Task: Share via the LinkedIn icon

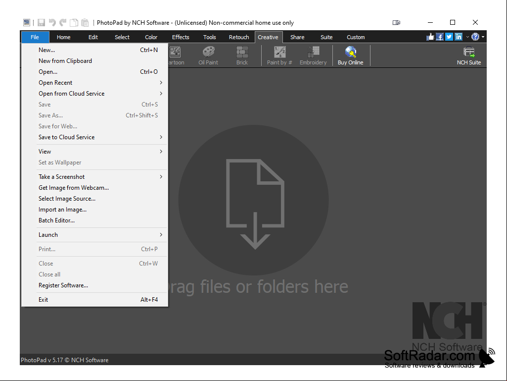Action: tap(458, 37)
